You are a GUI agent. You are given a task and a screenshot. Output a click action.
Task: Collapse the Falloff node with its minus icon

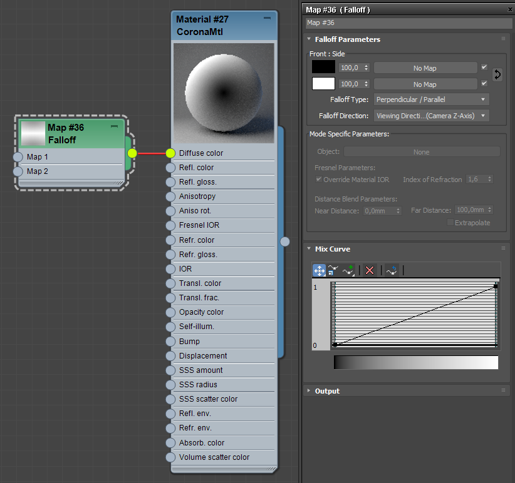[114, 126]
